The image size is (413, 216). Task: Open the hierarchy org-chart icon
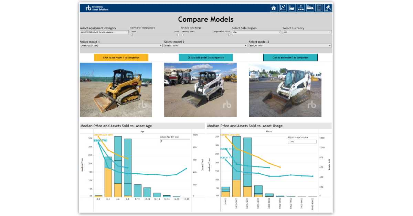(301, 8)
